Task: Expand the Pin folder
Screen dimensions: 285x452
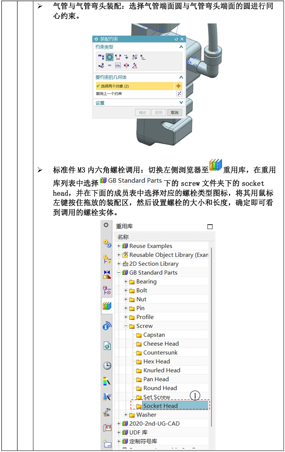Action: pos(126,308)
